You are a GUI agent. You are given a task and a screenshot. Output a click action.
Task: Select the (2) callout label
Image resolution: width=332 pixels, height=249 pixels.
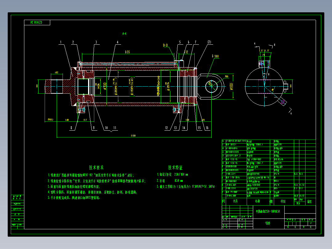pos(209,42)
